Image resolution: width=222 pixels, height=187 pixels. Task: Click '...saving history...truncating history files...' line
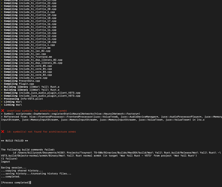(x=36, y=174)
